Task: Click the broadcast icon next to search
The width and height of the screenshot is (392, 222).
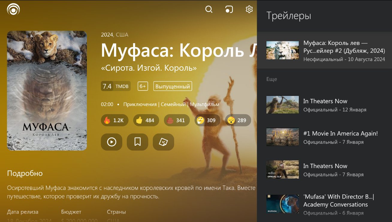Action: tap(229, 9)
